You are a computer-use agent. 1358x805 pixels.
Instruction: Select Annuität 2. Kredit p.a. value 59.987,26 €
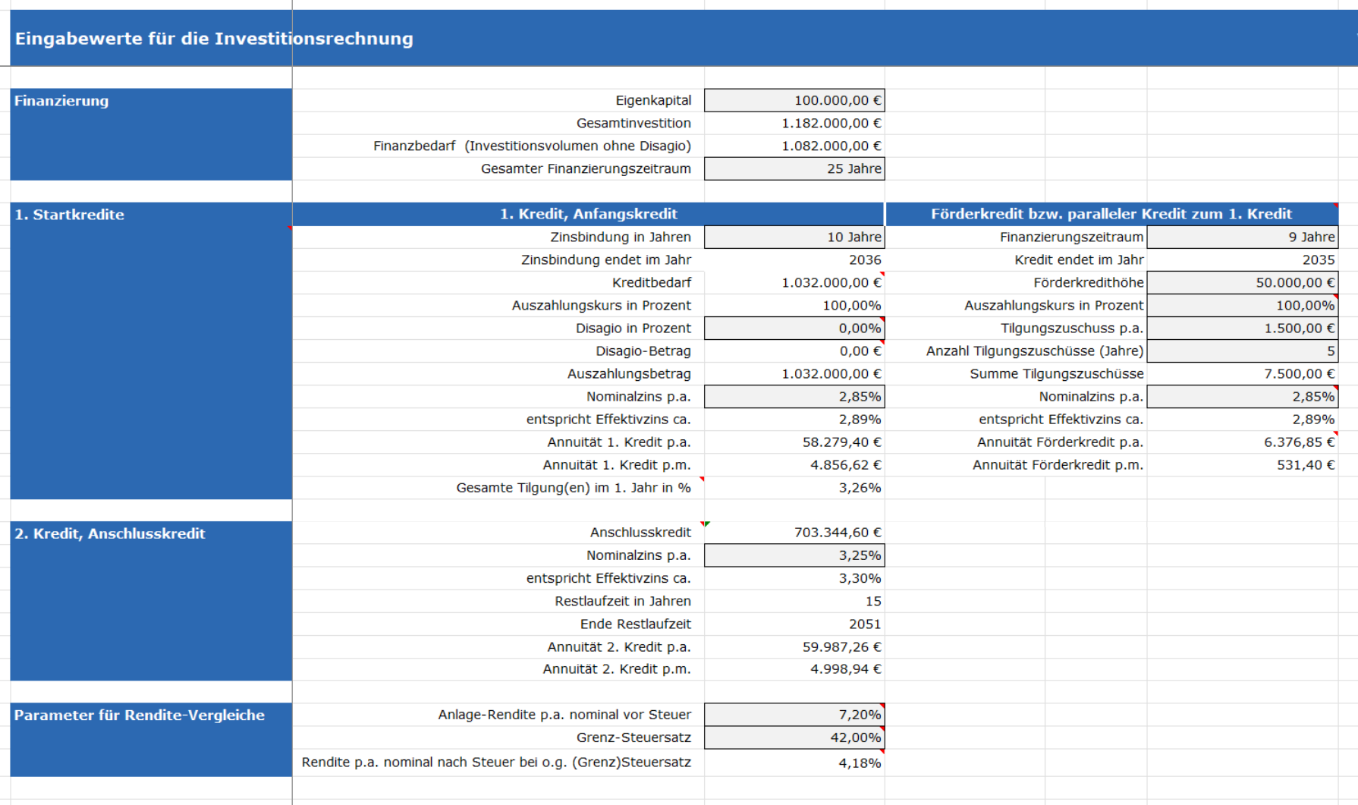842,646
